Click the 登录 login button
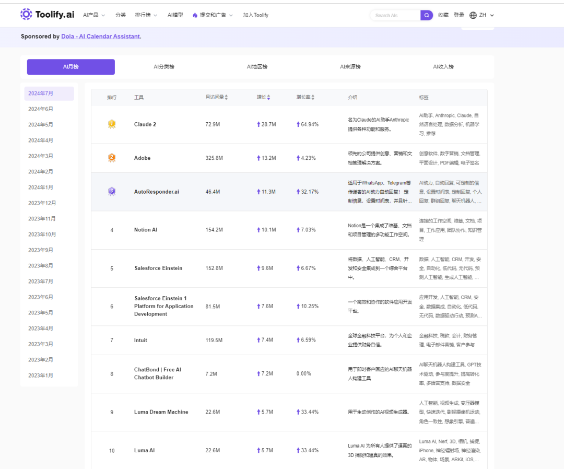The image size is (564, 469). [x=459, y=15]
